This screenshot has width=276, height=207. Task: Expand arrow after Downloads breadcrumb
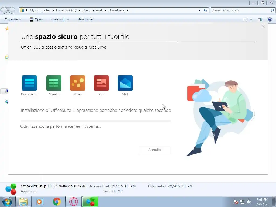point(127,10)
